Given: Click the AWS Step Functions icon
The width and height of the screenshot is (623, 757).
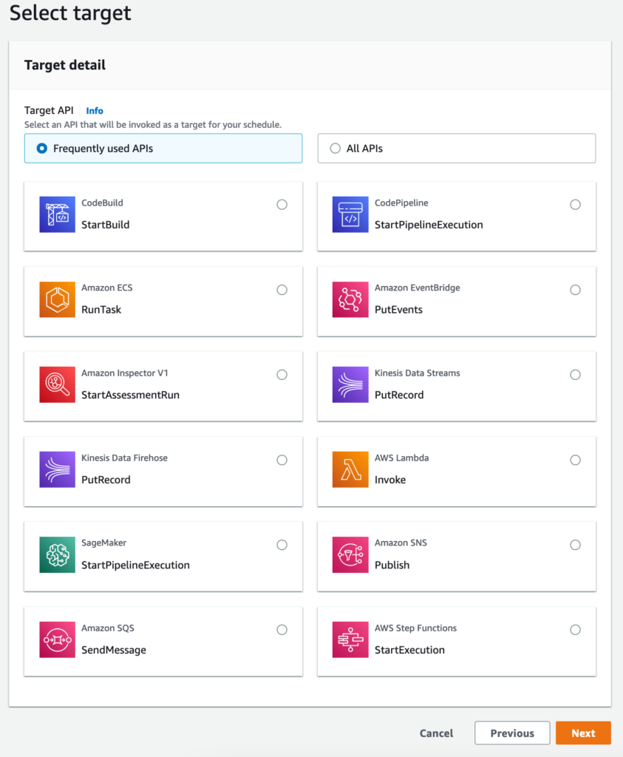Looking at the screenshot, I should coord(350,639).
